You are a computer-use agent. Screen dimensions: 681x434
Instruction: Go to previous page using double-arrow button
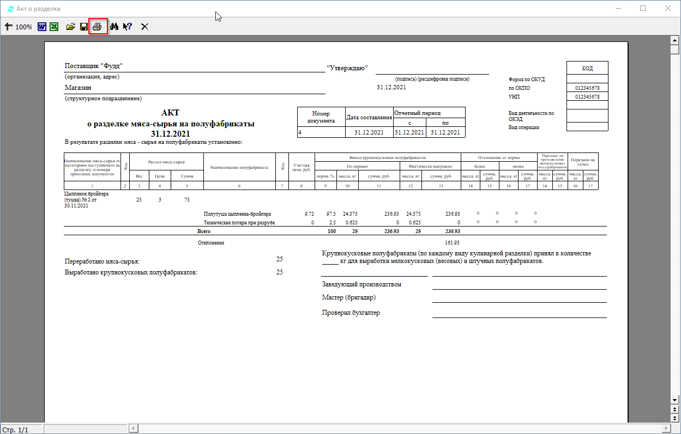[x=675, y=409]
